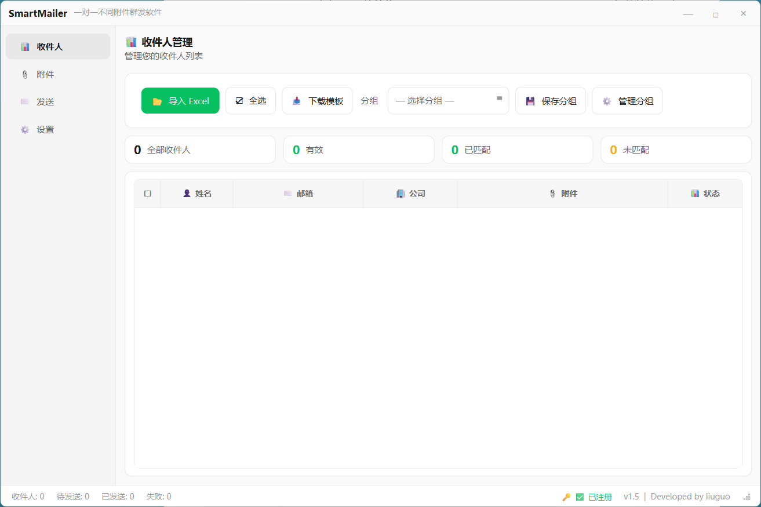
Task: Click the 邮箱 column header
Action: pyautogui.click(x=298, y=194)
